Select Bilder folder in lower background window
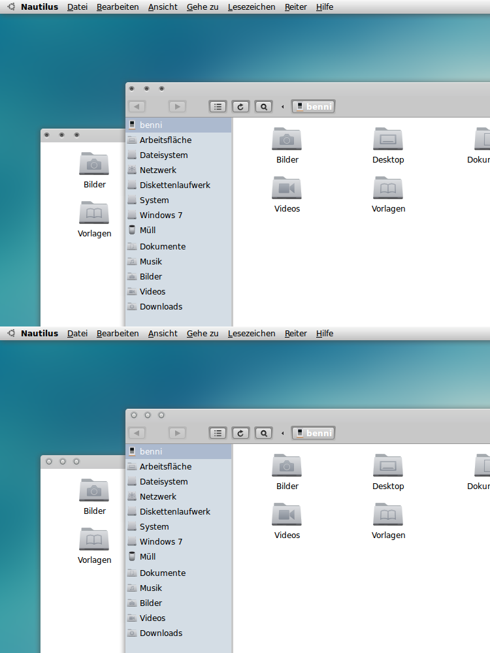This screenshot has width=490, height=653. [x=94, y=497]
